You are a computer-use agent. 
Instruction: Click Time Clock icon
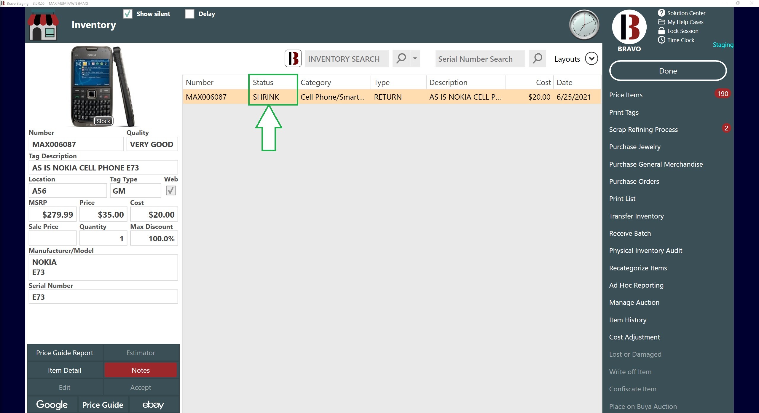tap(661, 40)
